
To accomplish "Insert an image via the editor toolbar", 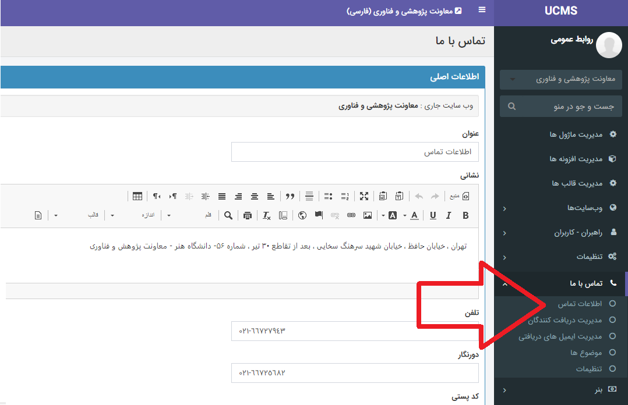I will 368,215.
